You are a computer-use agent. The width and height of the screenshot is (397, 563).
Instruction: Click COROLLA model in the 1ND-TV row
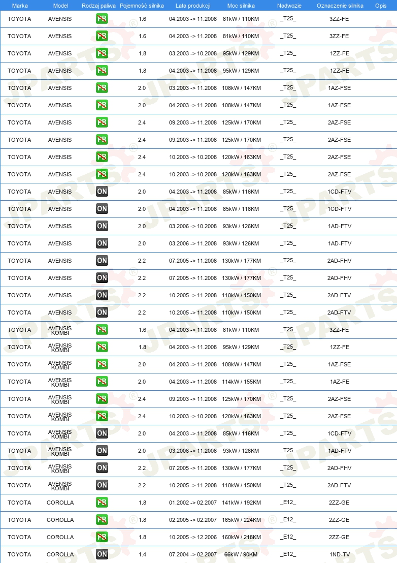click(x=60, y=554)
